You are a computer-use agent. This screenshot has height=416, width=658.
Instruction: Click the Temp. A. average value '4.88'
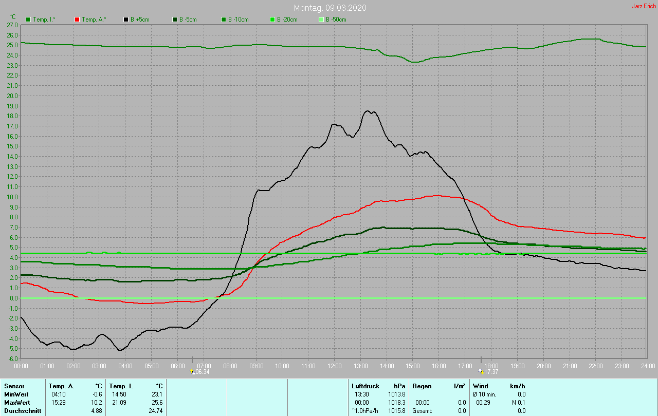[x=96, y=411]
